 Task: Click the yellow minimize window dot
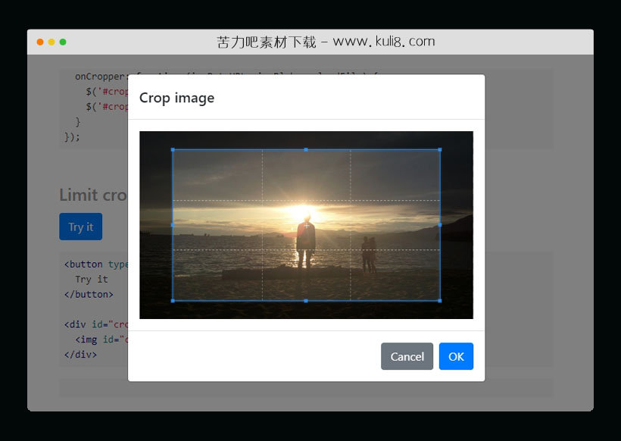coord(51,42)
